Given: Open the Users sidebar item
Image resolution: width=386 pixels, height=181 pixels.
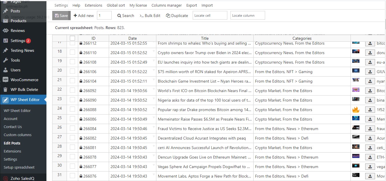Looking at the screenshot, I should click(16, 70).
